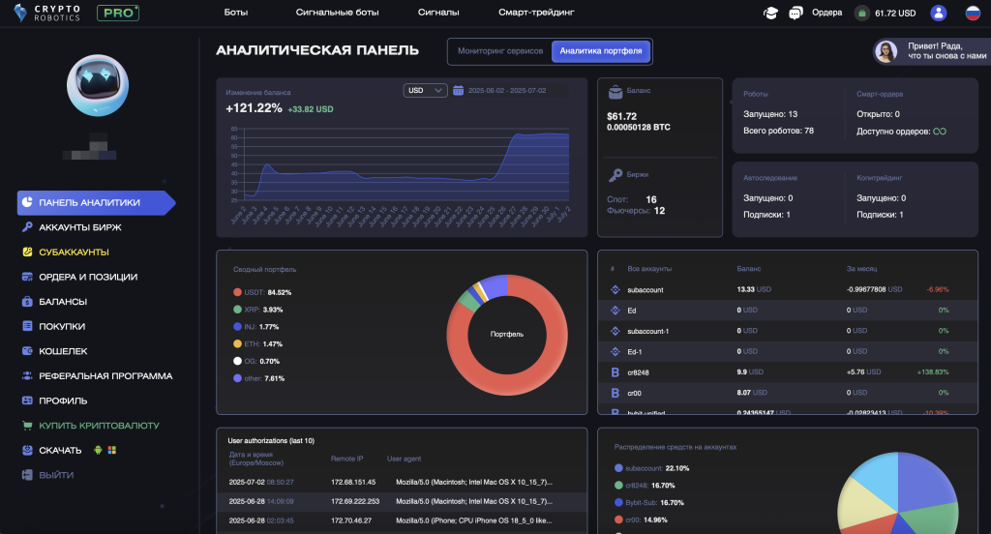Click the robot avatar image
This screenshot has width=991, height=534.
click(98, 85)
